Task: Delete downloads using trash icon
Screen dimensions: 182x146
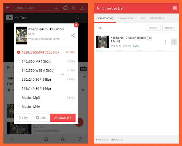Action: (x=175, y=8)
